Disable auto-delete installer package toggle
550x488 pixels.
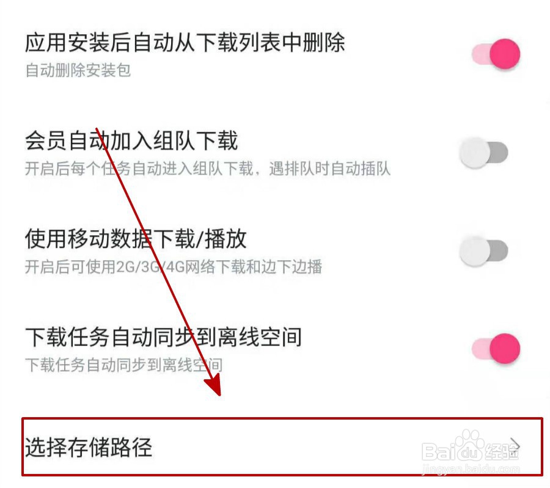(x=496, y=54)
